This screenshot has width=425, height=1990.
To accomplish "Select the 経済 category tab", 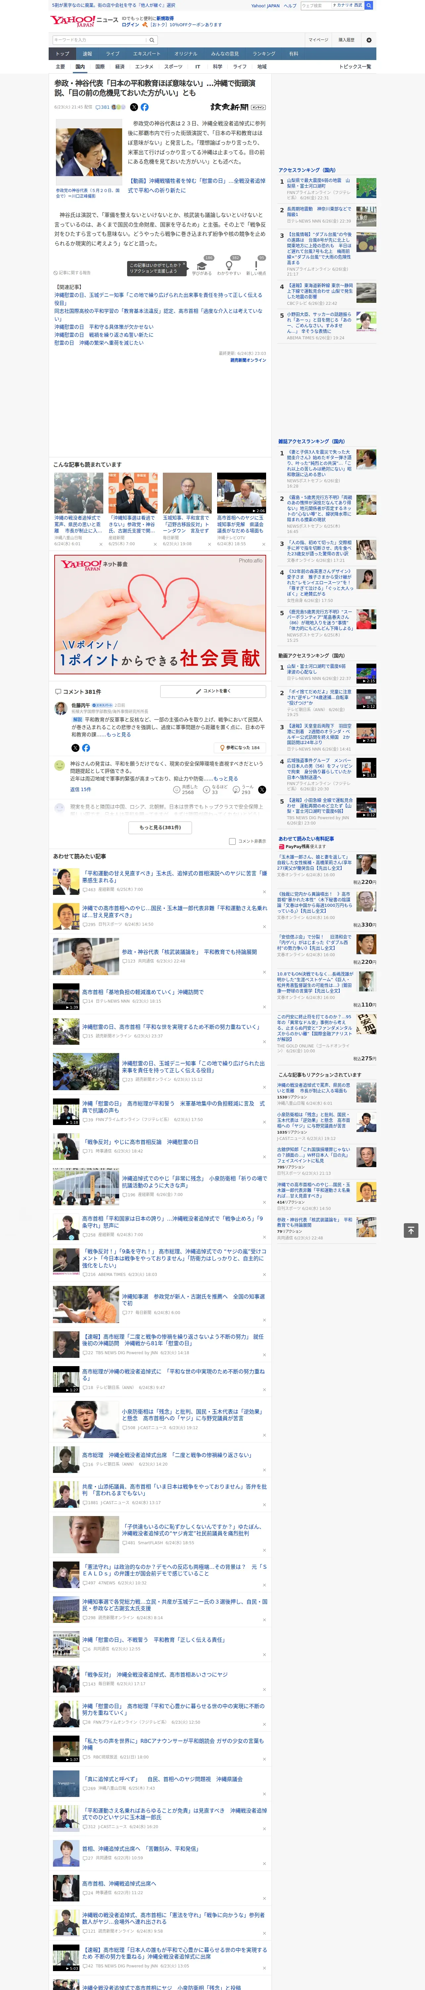I will coord(119,66).
